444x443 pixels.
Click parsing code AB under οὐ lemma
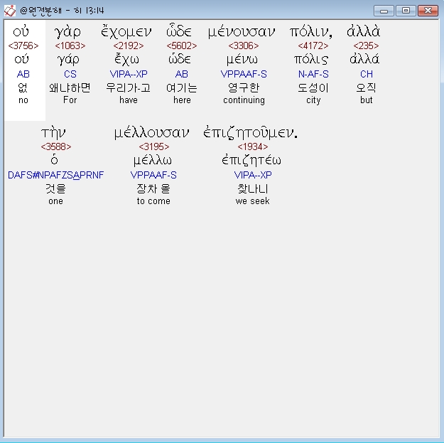[x=23, y=74]
